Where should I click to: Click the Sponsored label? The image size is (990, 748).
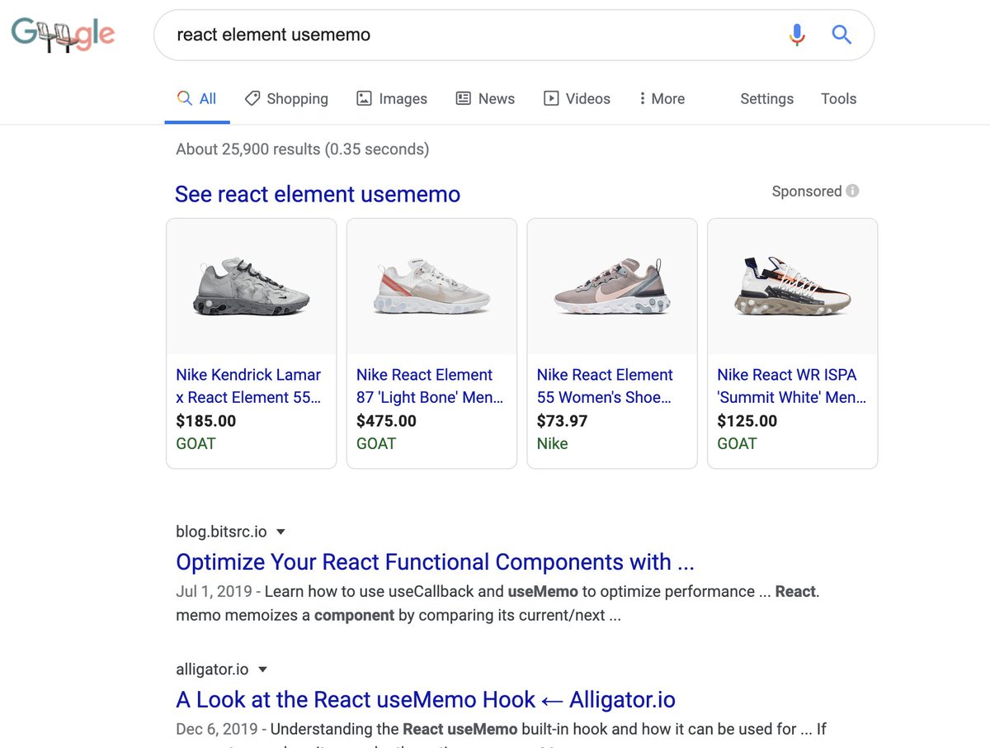pos(806,191)
